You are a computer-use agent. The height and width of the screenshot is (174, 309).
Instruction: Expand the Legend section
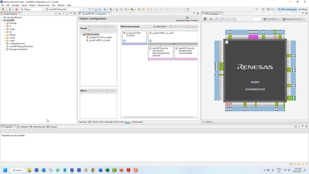203,122
